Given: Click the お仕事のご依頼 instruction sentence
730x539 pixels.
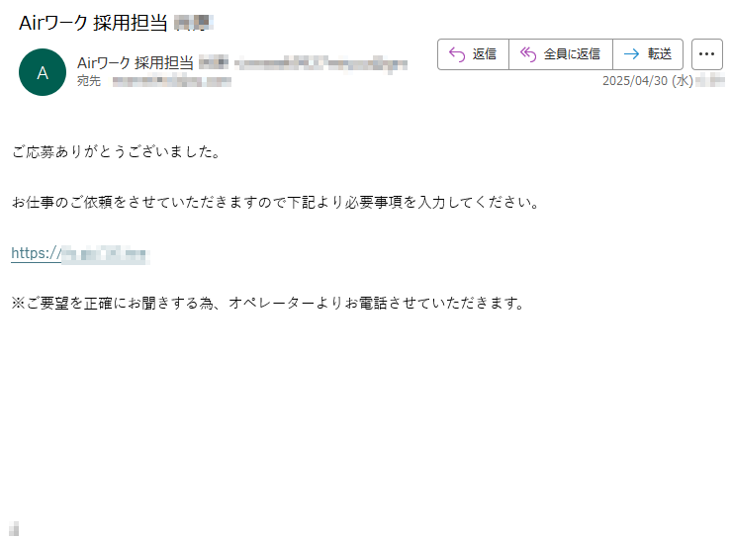Looking at the screenshot, I should tap(276, 203).
